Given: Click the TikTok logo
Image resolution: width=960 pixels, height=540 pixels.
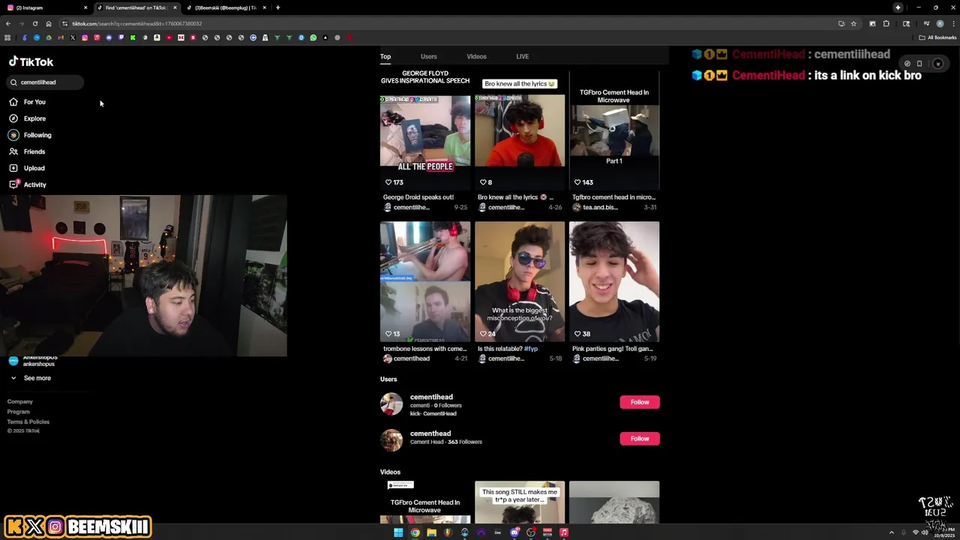Looking at the screenshot, I should 31,61.
